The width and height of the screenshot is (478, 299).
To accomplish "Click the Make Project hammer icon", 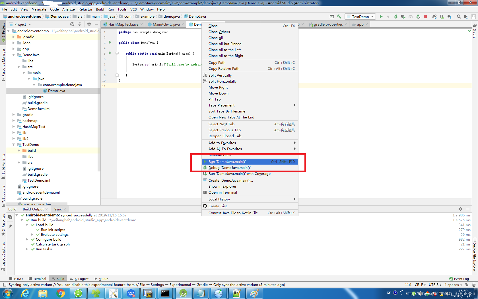I will 339,17.
